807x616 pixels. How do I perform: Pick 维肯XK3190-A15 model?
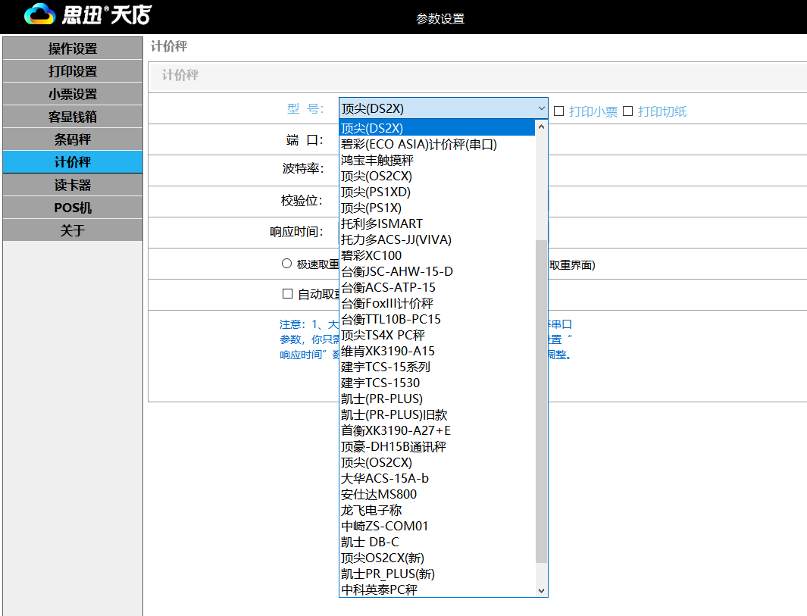click(437, 351)
